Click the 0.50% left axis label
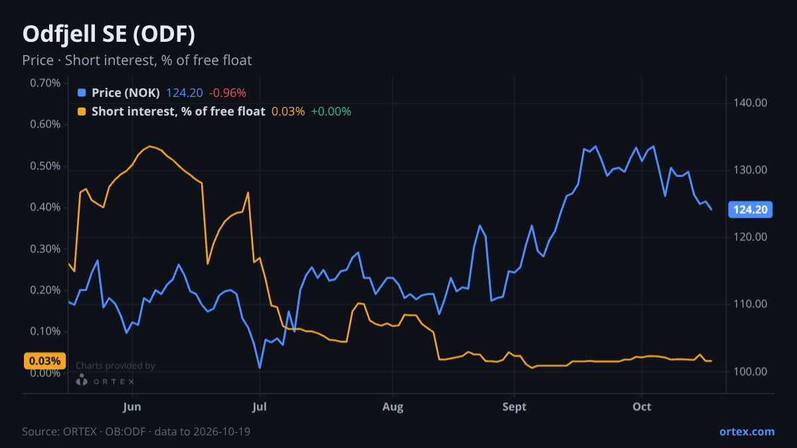This screenshot has height=448, width=797. (x=45, y=166)
